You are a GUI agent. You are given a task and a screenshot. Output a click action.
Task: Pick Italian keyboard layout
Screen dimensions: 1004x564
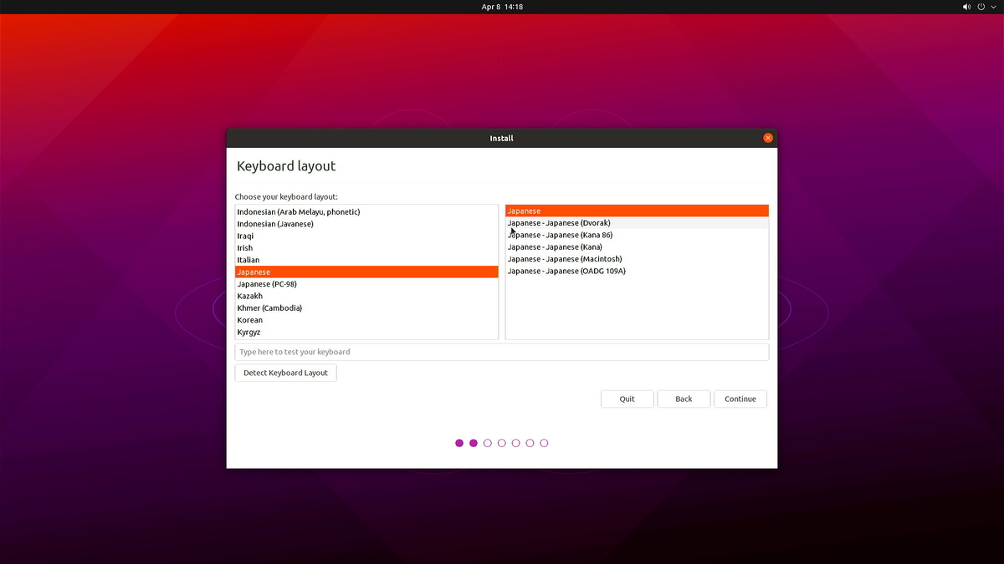click(366, 260)
